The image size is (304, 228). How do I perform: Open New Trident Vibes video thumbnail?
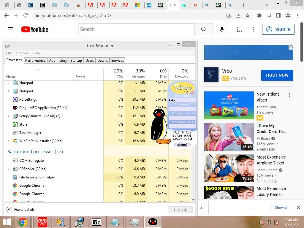click(229, 105)
